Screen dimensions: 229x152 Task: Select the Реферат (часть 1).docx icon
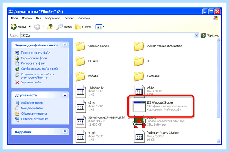pos(139,136)
